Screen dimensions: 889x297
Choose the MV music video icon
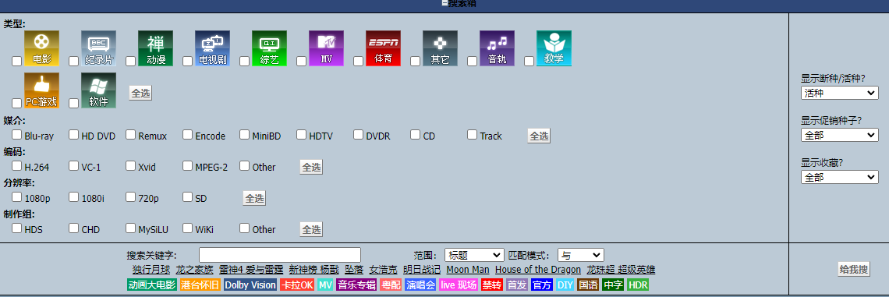coord(327,48)
